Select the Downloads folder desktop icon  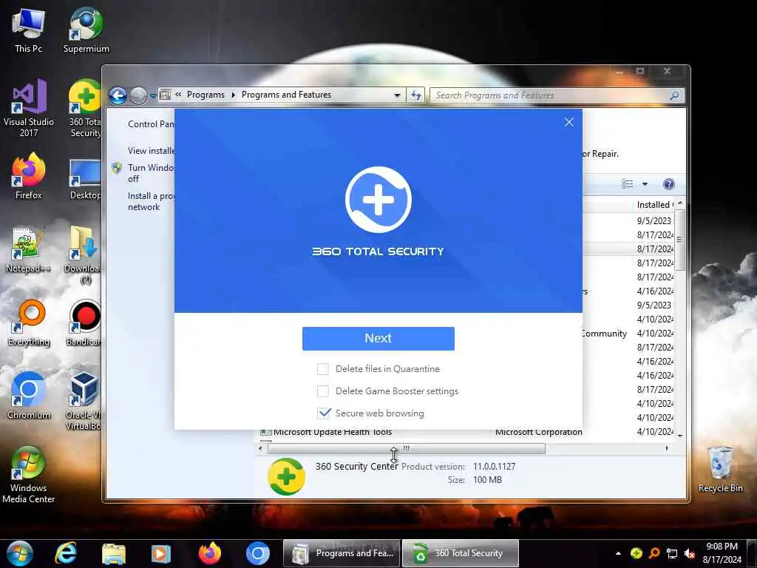click(x=84, y=255)
